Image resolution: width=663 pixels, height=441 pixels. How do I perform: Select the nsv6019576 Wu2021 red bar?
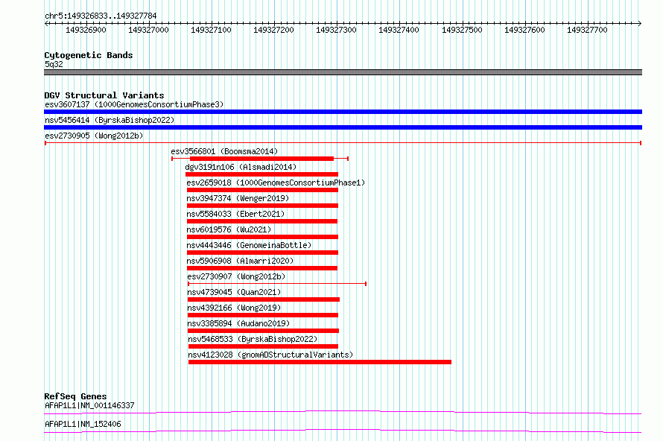coord(262,237)
